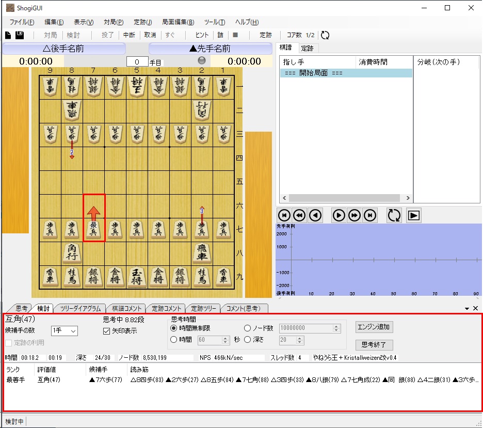This screenshot has height=428, width=483.
Task: Click the 深さ value stepper arrows
Action: tap(299, 340)
